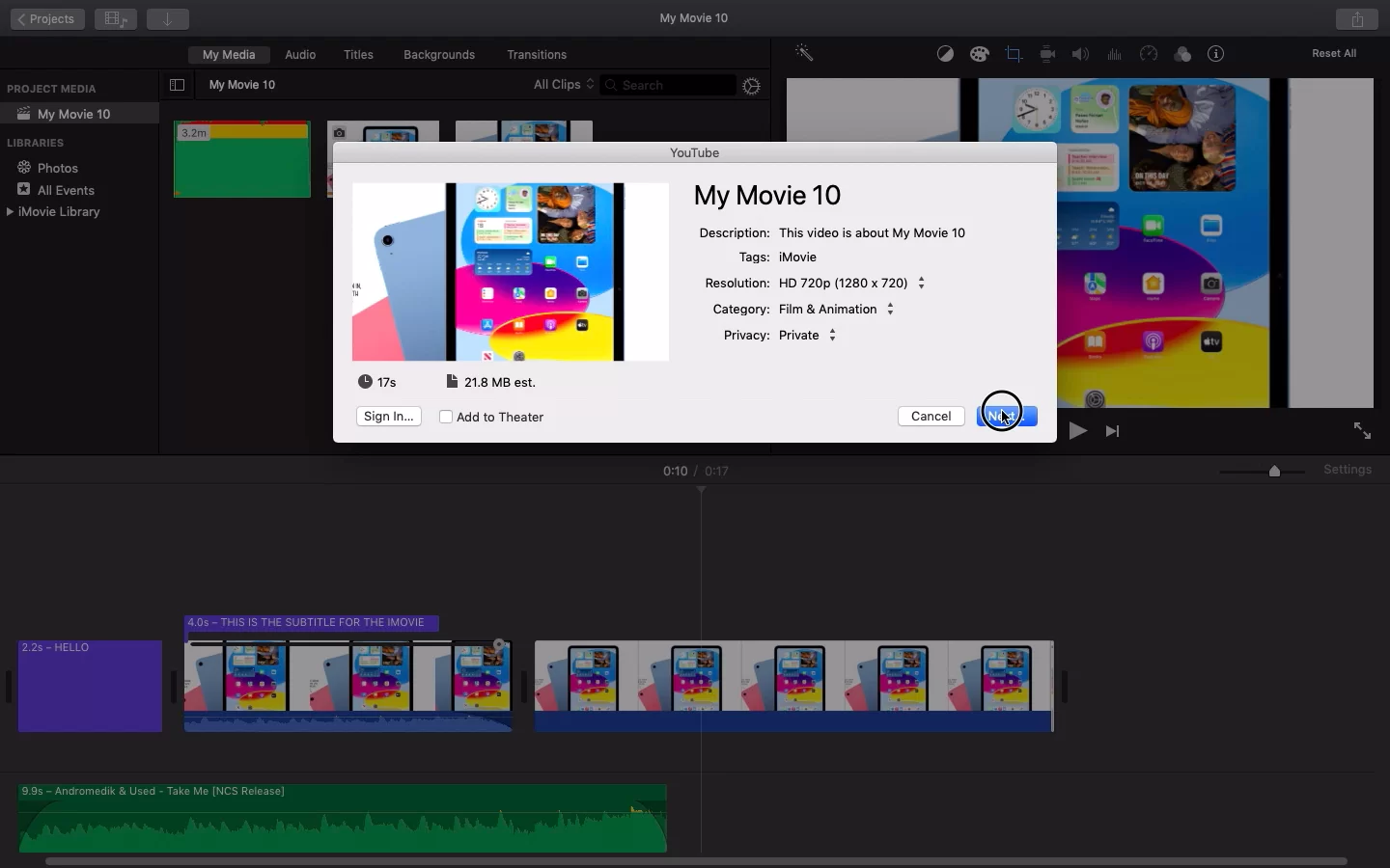The height and width of the screenshot is (868, 1390).
Task: Open timeline Settings
Action: (x=1348, y=470)
